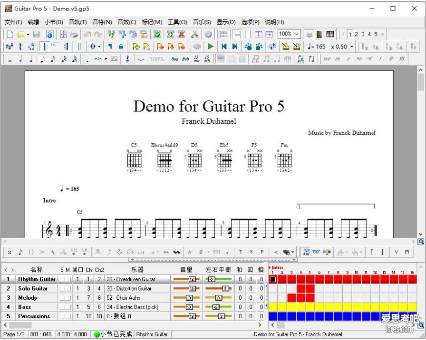This screenshot has height=340, width=426.
Task: Click the printer icon
Action: click(74, 35)
